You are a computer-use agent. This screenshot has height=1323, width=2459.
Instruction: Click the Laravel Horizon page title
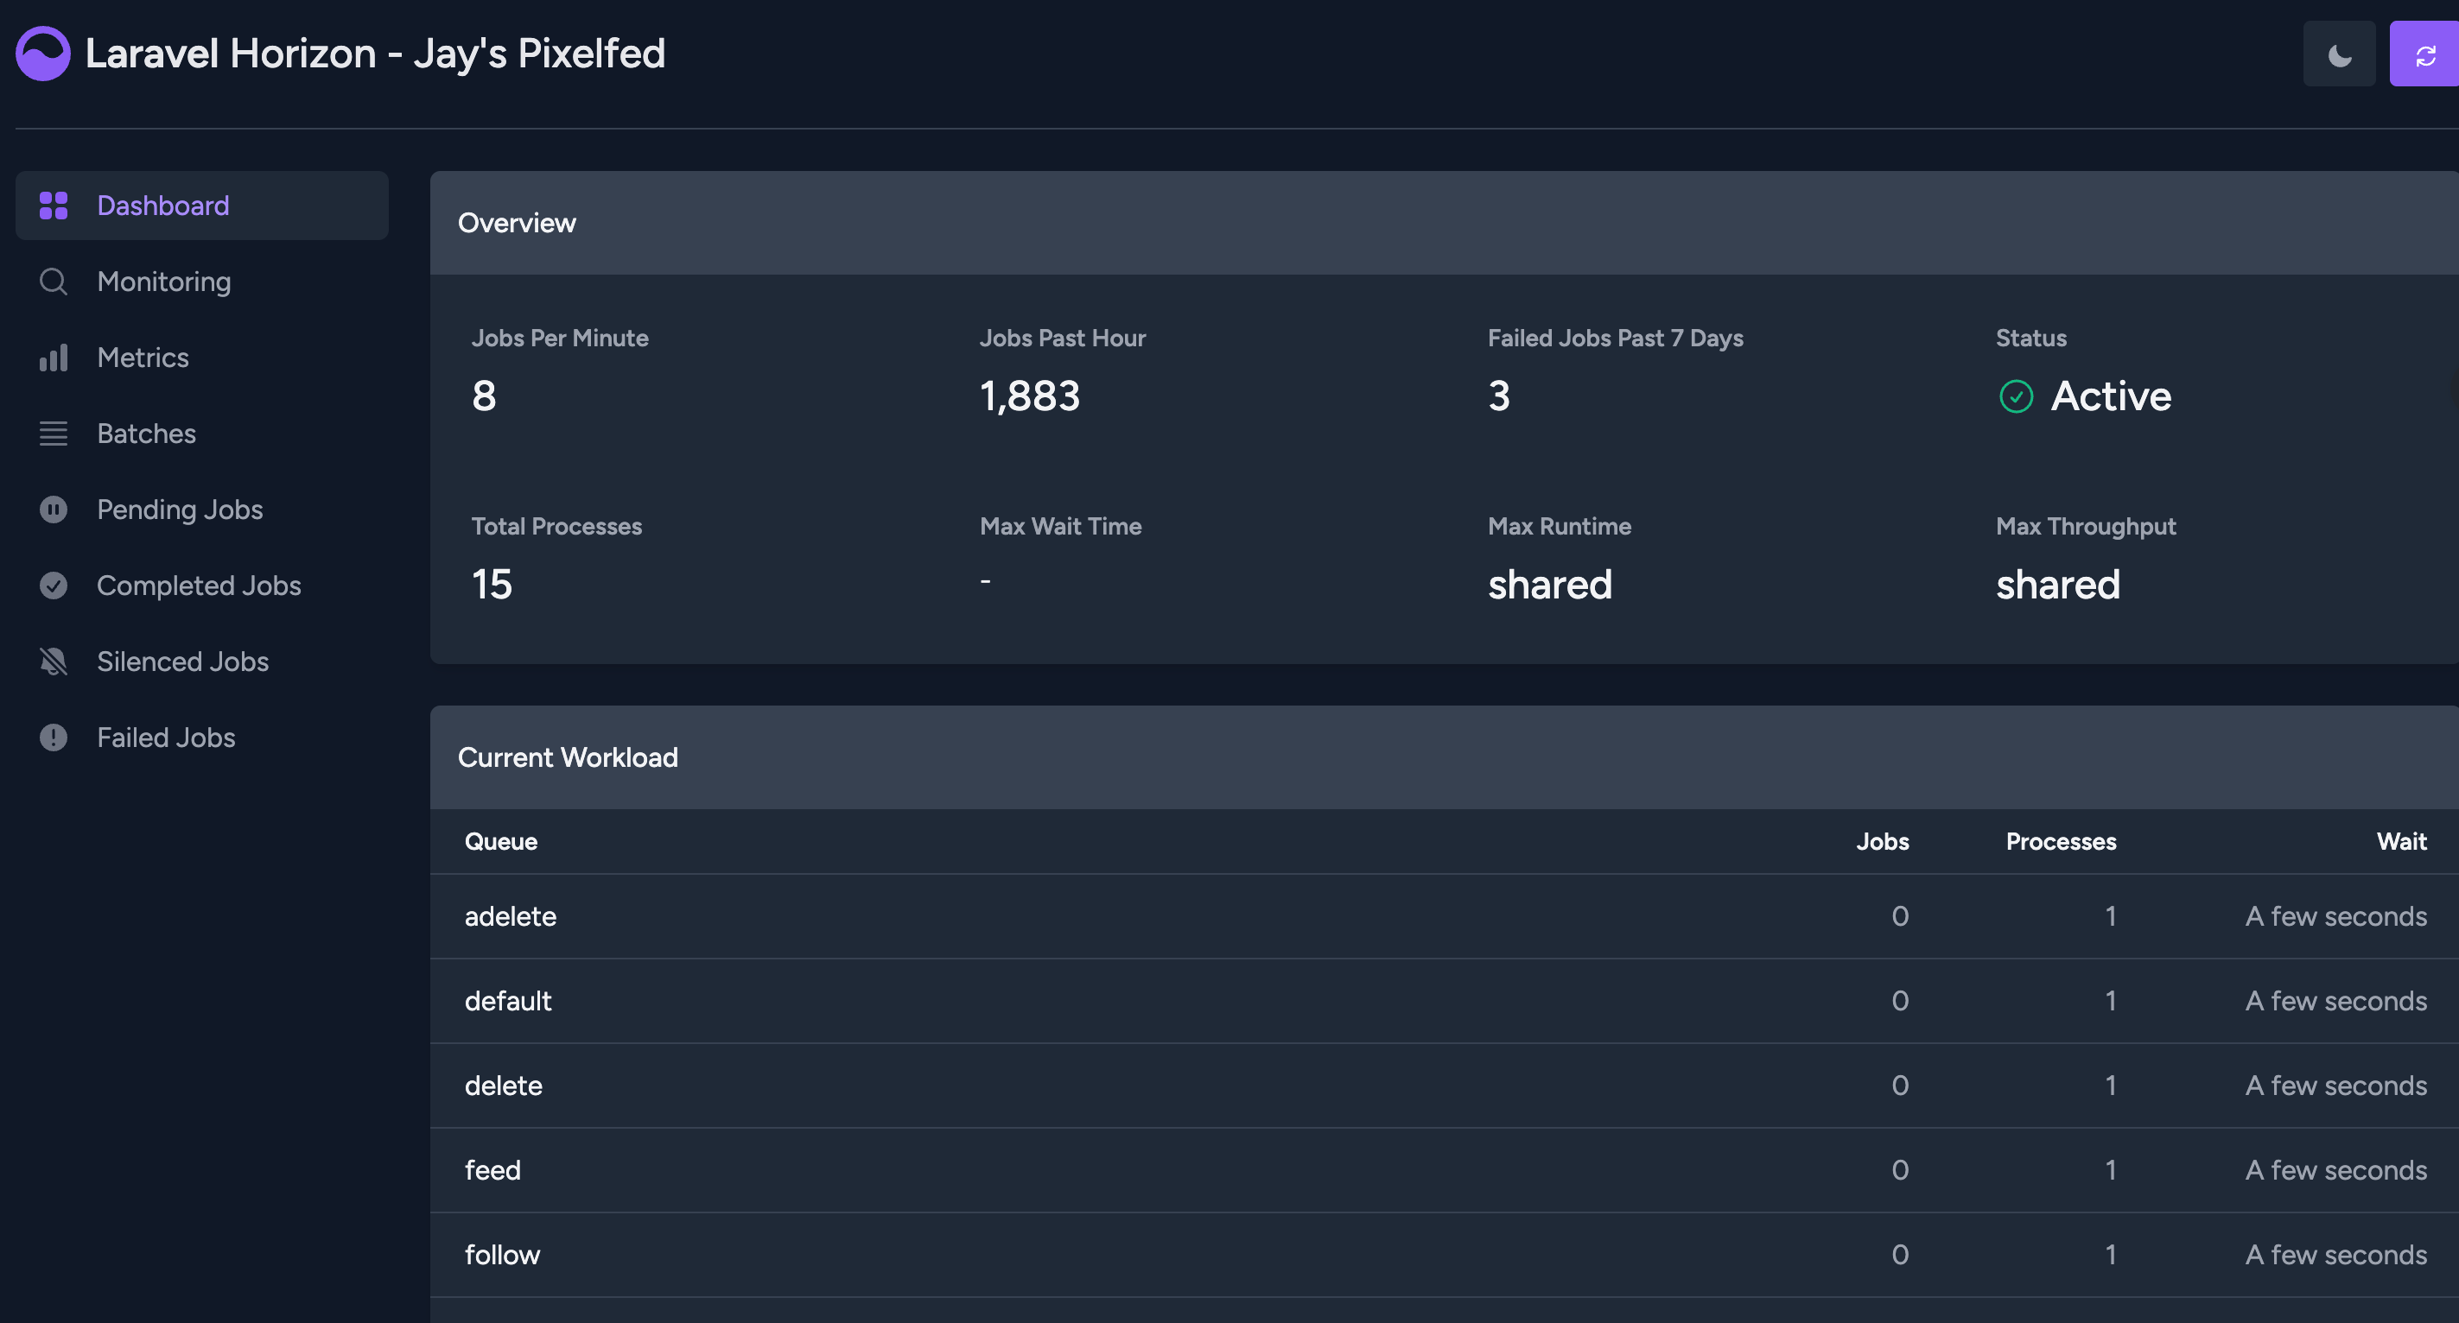click(x=375, y=54)
